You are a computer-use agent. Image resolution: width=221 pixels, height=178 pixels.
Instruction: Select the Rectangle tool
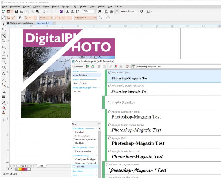click(x=3, y=57)
